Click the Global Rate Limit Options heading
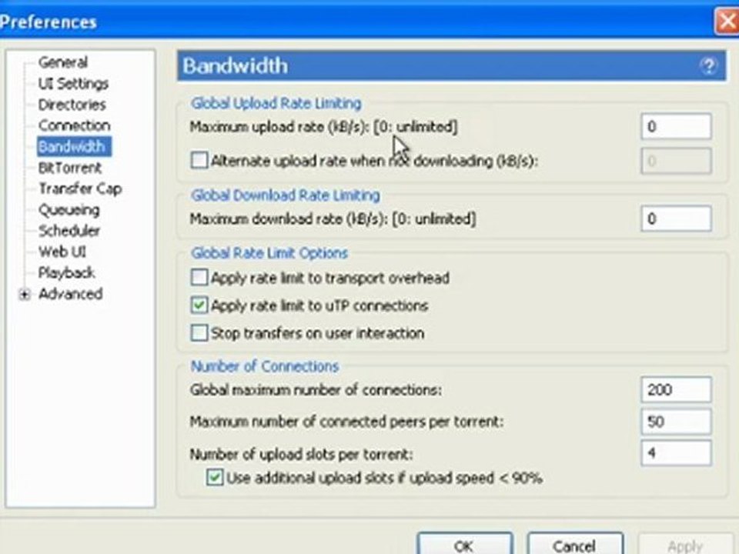The image size is (739, 554). click(269, 253)
